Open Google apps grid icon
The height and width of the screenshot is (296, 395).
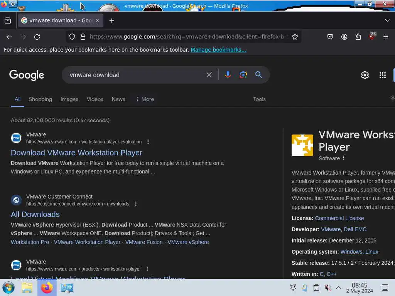(382, 75)
